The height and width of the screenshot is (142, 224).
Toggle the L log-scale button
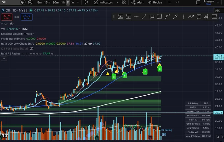tap(223, 137)
